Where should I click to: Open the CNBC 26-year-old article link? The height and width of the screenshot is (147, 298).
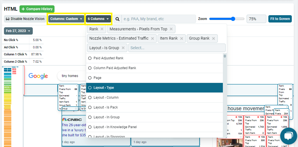pyautogui.click(x=74, y=130)
